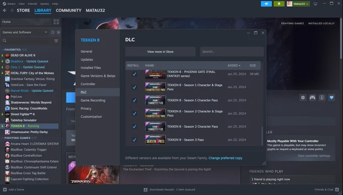Click the HoloCure game icon
The height and width of the screenshot is (195, 343).
point(7,85)
